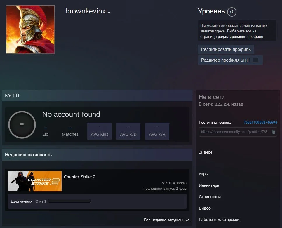Open the Уровень level heading
Screen dimensions: 282x228
(x=211, y=11)
